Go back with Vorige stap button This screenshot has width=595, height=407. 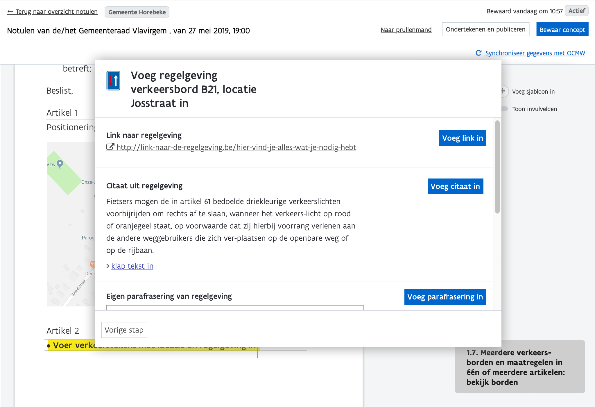(124, 330)
